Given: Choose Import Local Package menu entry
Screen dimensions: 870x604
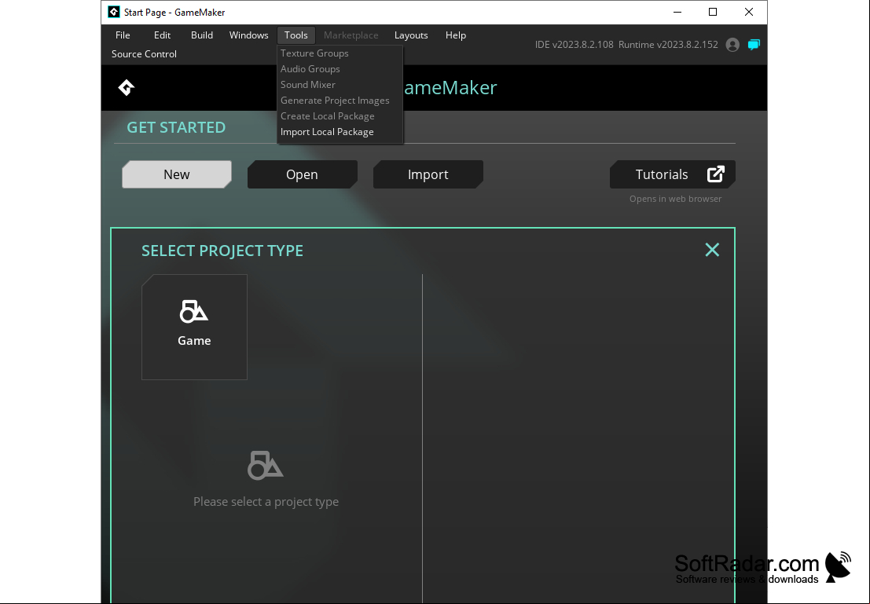Looking at the screenshot, I should pyautogui.click(x=340, y=131).
